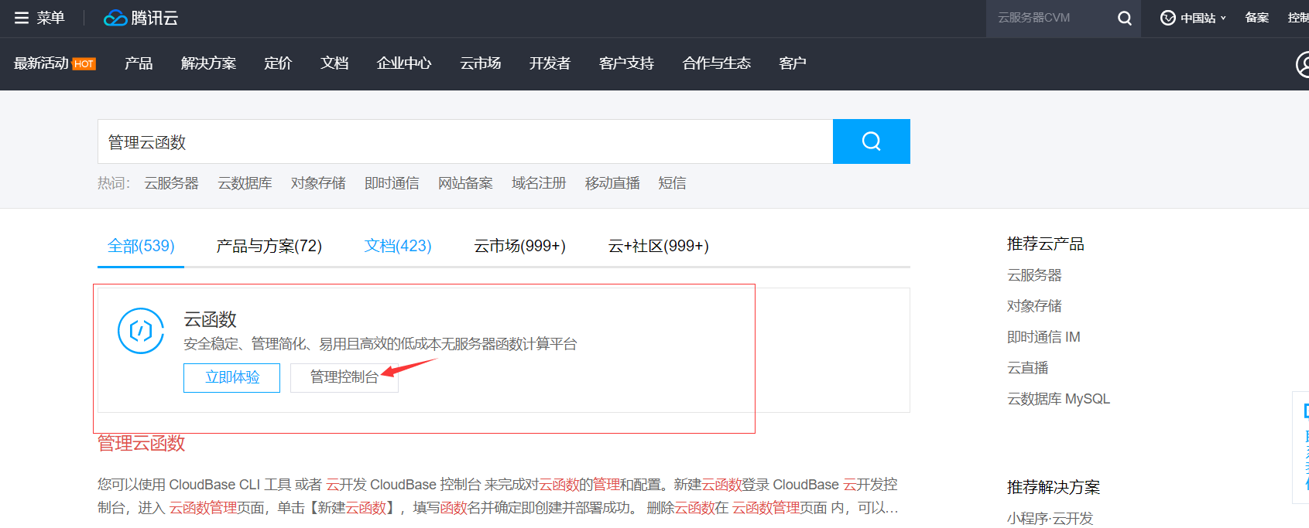
Task: Open the hamburger menu icon
Action: 22,18
